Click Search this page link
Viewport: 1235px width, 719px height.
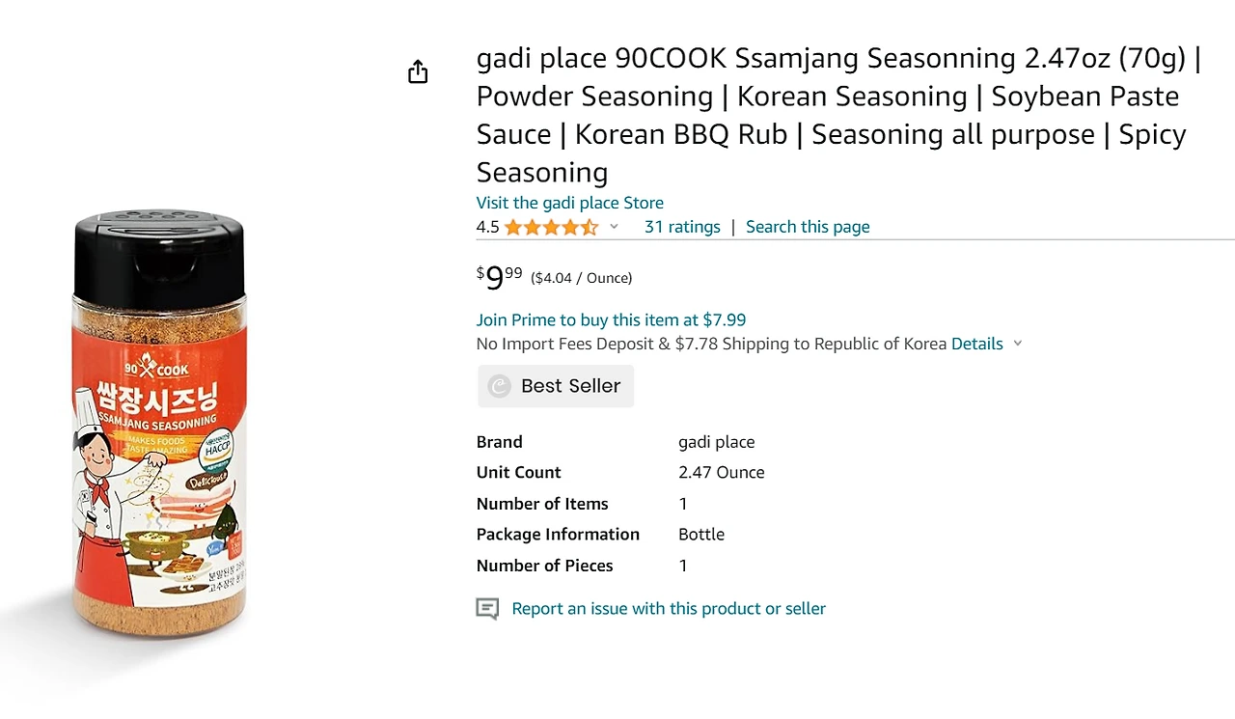[808, 227]
